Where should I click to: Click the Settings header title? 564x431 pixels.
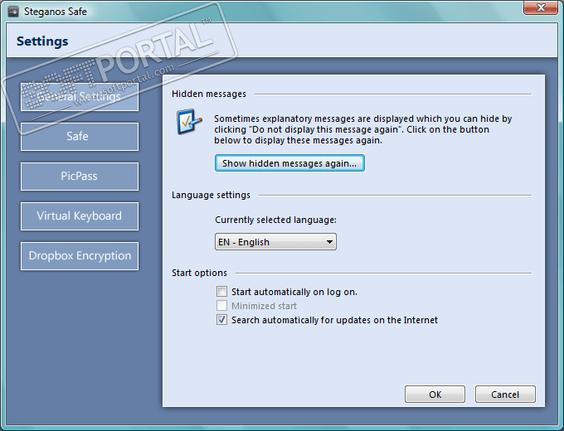(x=42, y=41)
